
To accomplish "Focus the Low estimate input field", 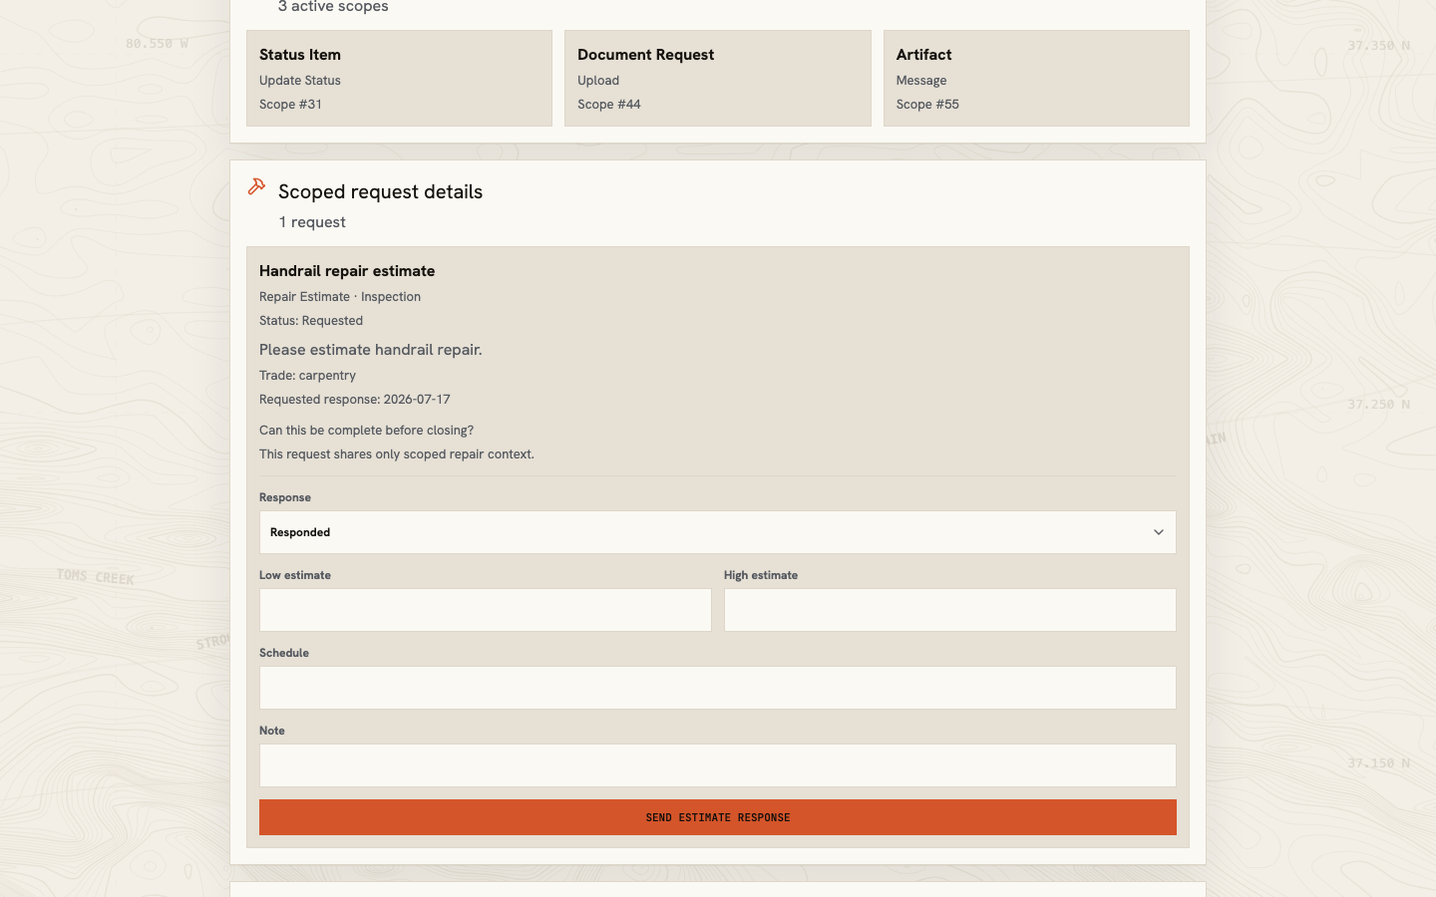I will point(486,610).
